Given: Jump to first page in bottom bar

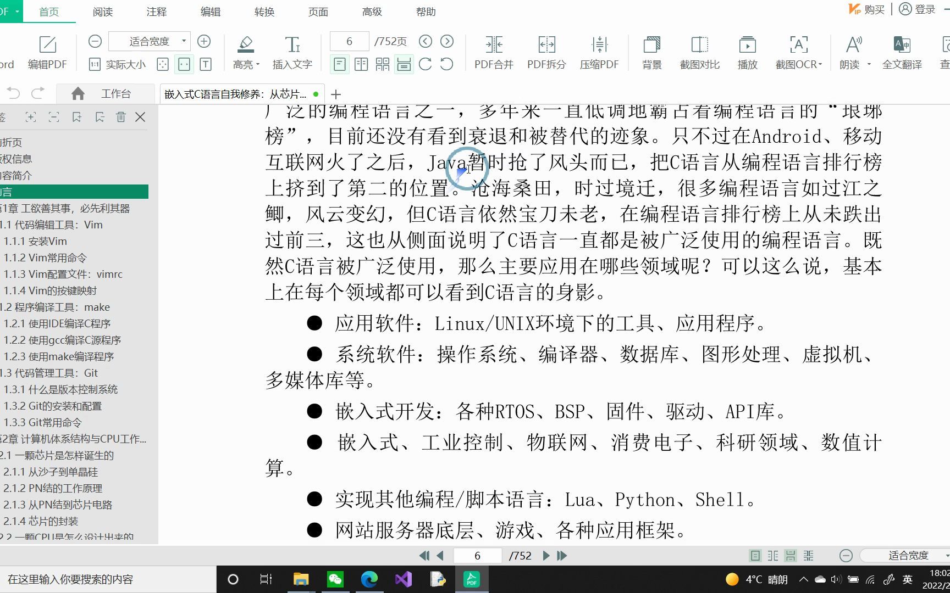Looking at the screenshot, I should pos(424,556).
